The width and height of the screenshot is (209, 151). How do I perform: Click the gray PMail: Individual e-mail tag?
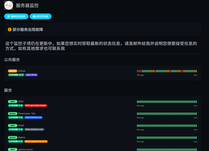pyautogui.click(x=34, y=129)
